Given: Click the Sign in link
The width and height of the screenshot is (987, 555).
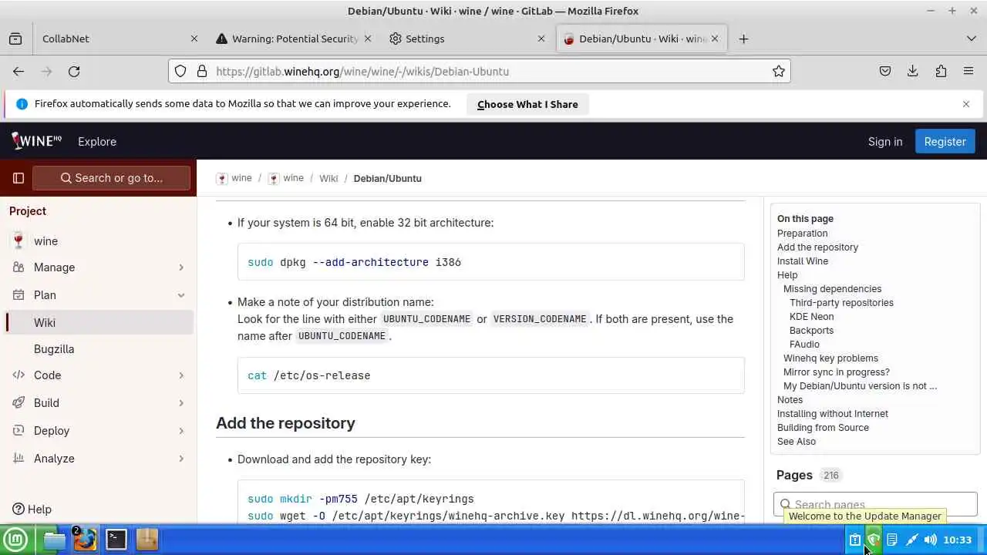Looking at the screenshot, I should coord(885,142).
